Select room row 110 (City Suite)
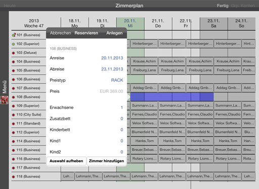 (x=29, y=115)
